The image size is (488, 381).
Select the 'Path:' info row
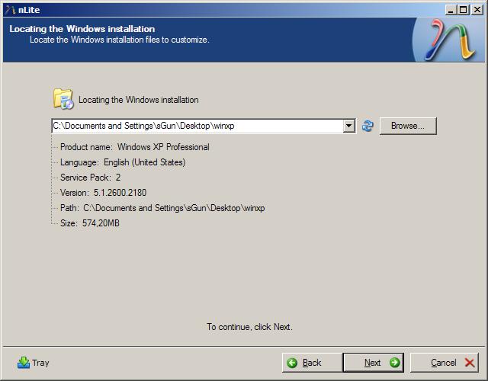(162, 208)
